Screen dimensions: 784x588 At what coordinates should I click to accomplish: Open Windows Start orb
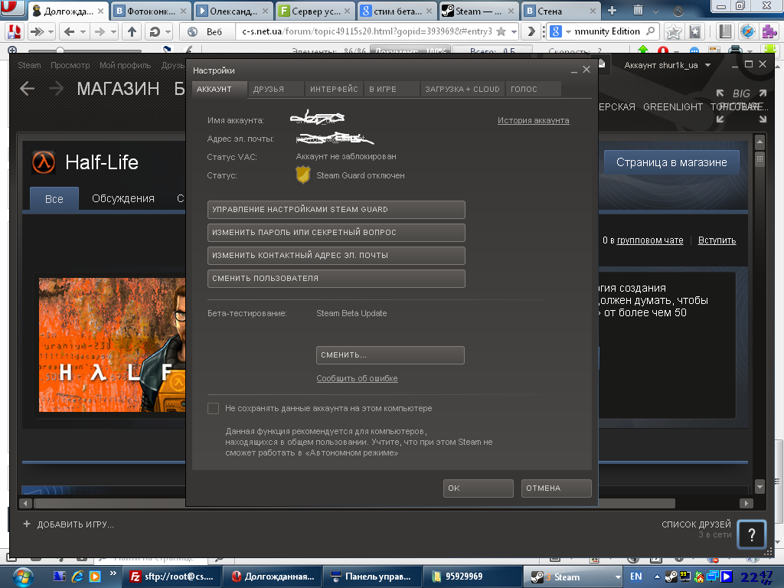click(22, 577)
